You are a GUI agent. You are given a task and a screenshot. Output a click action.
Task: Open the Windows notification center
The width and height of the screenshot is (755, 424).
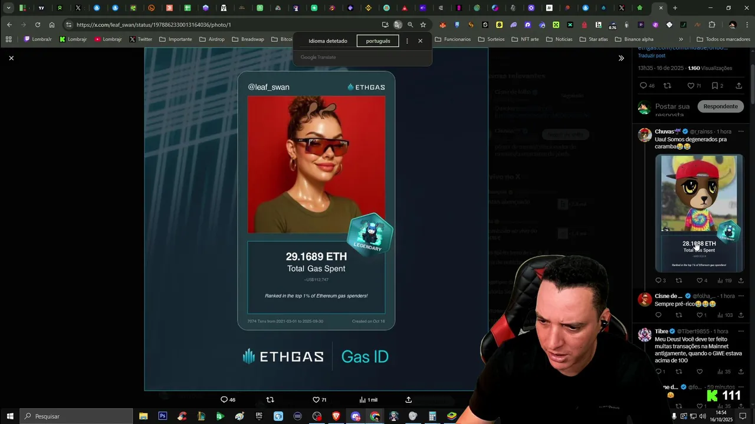743,416
